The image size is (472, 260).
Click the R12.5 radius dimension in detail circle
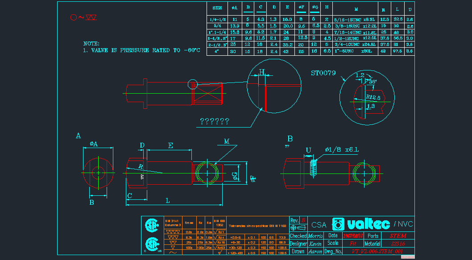(373, 97)
